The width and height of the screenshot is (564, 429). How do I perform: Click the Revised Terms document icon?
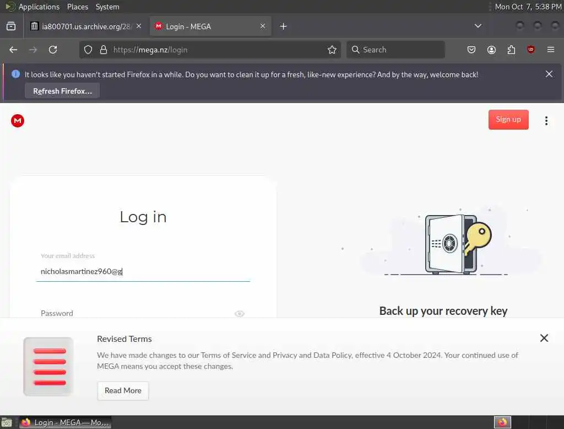click(x=48, y=366)
